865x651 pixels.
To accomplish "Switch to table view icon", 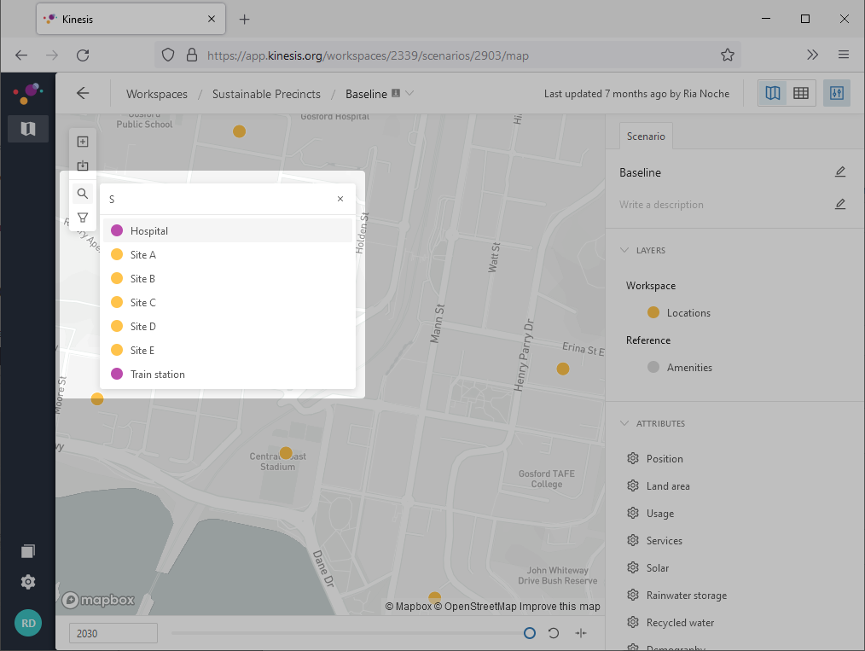I will 800,92.
